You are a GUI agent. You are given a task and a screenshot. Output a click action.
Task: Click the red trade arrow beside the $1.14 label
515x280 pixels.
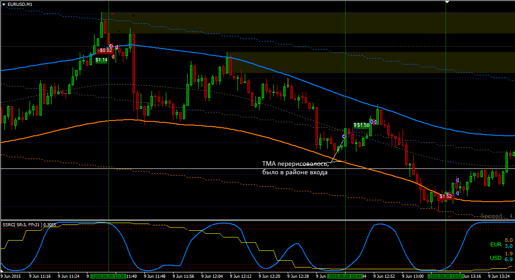pyautogui.click(x=113, y=57)
